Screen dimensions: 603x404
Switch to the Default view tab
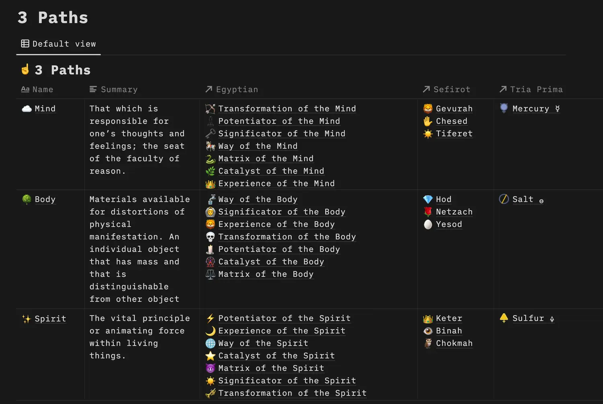tap(59, 44)
